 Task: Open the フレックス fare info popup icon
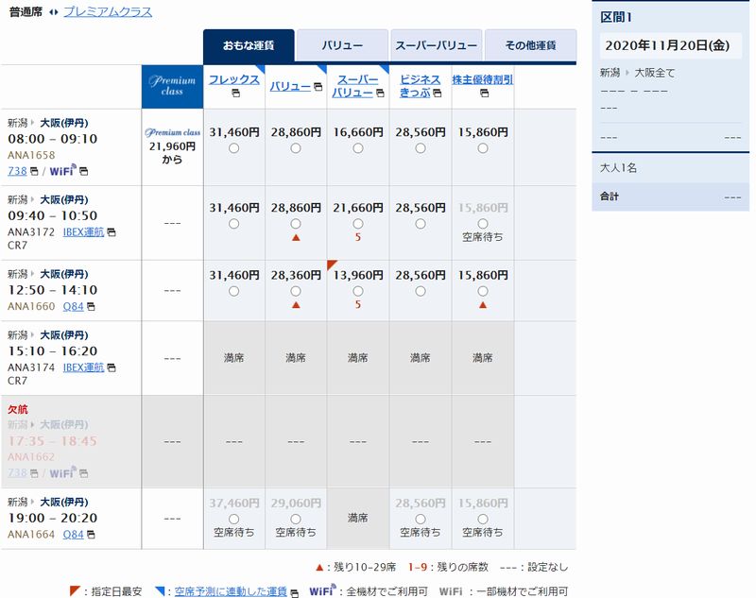(x=235, y=94)
